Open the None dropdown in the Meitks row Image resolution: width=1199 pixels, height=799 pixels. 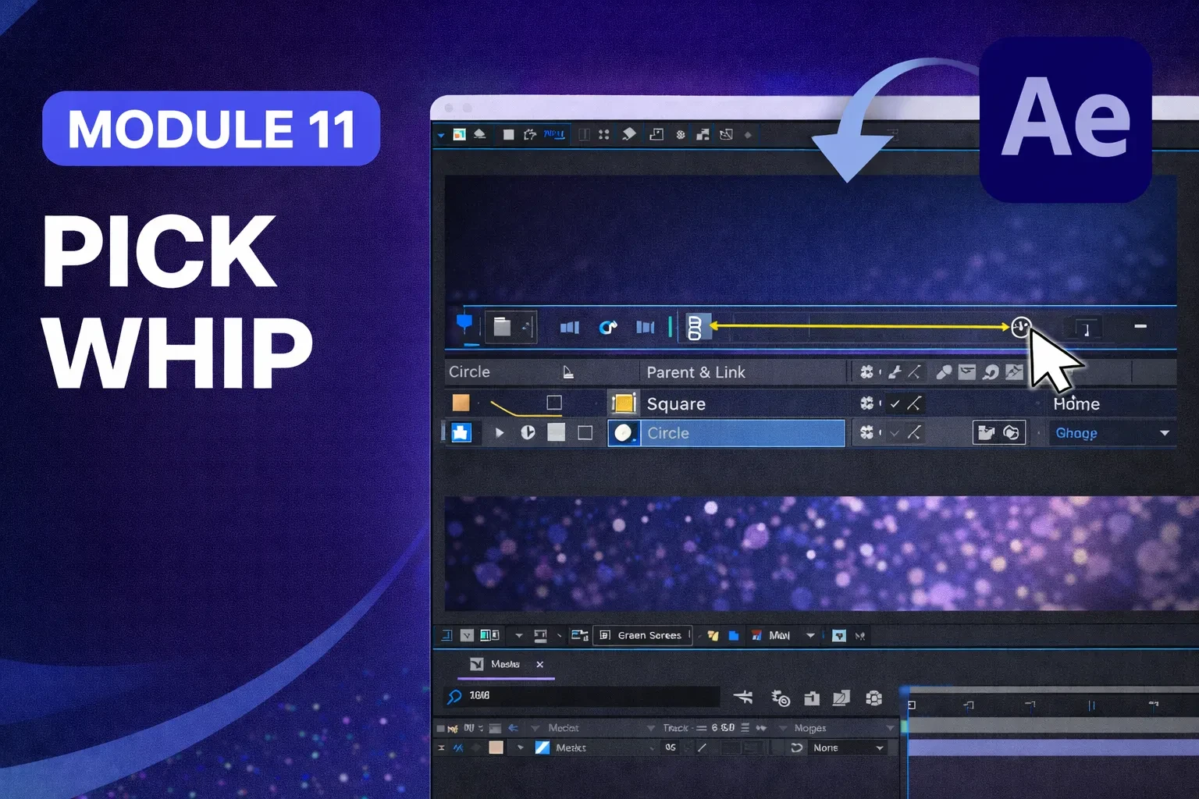click(848, 748)
